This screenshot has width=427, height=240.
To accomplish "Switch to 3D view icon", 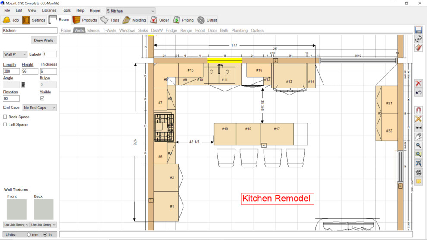I will [x=418, y=39].
